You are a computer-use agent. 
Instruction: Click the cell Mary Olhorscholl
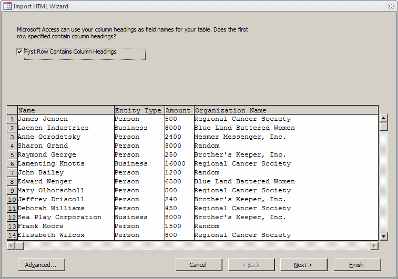pyautogui.click(x=66, y=191)
